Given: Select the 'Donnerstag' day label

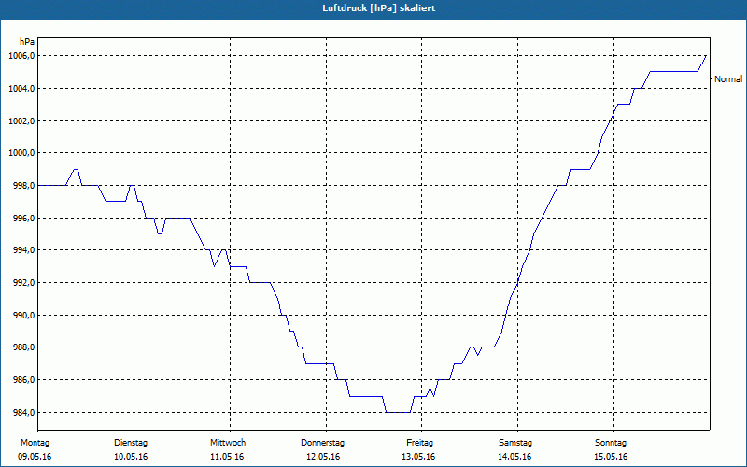Looking at the screenshot, I should point(322,443).
